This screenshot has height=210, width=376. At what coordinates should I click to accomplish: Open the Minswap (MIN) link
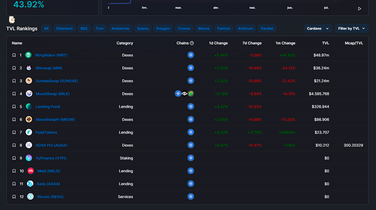(48, 68)
